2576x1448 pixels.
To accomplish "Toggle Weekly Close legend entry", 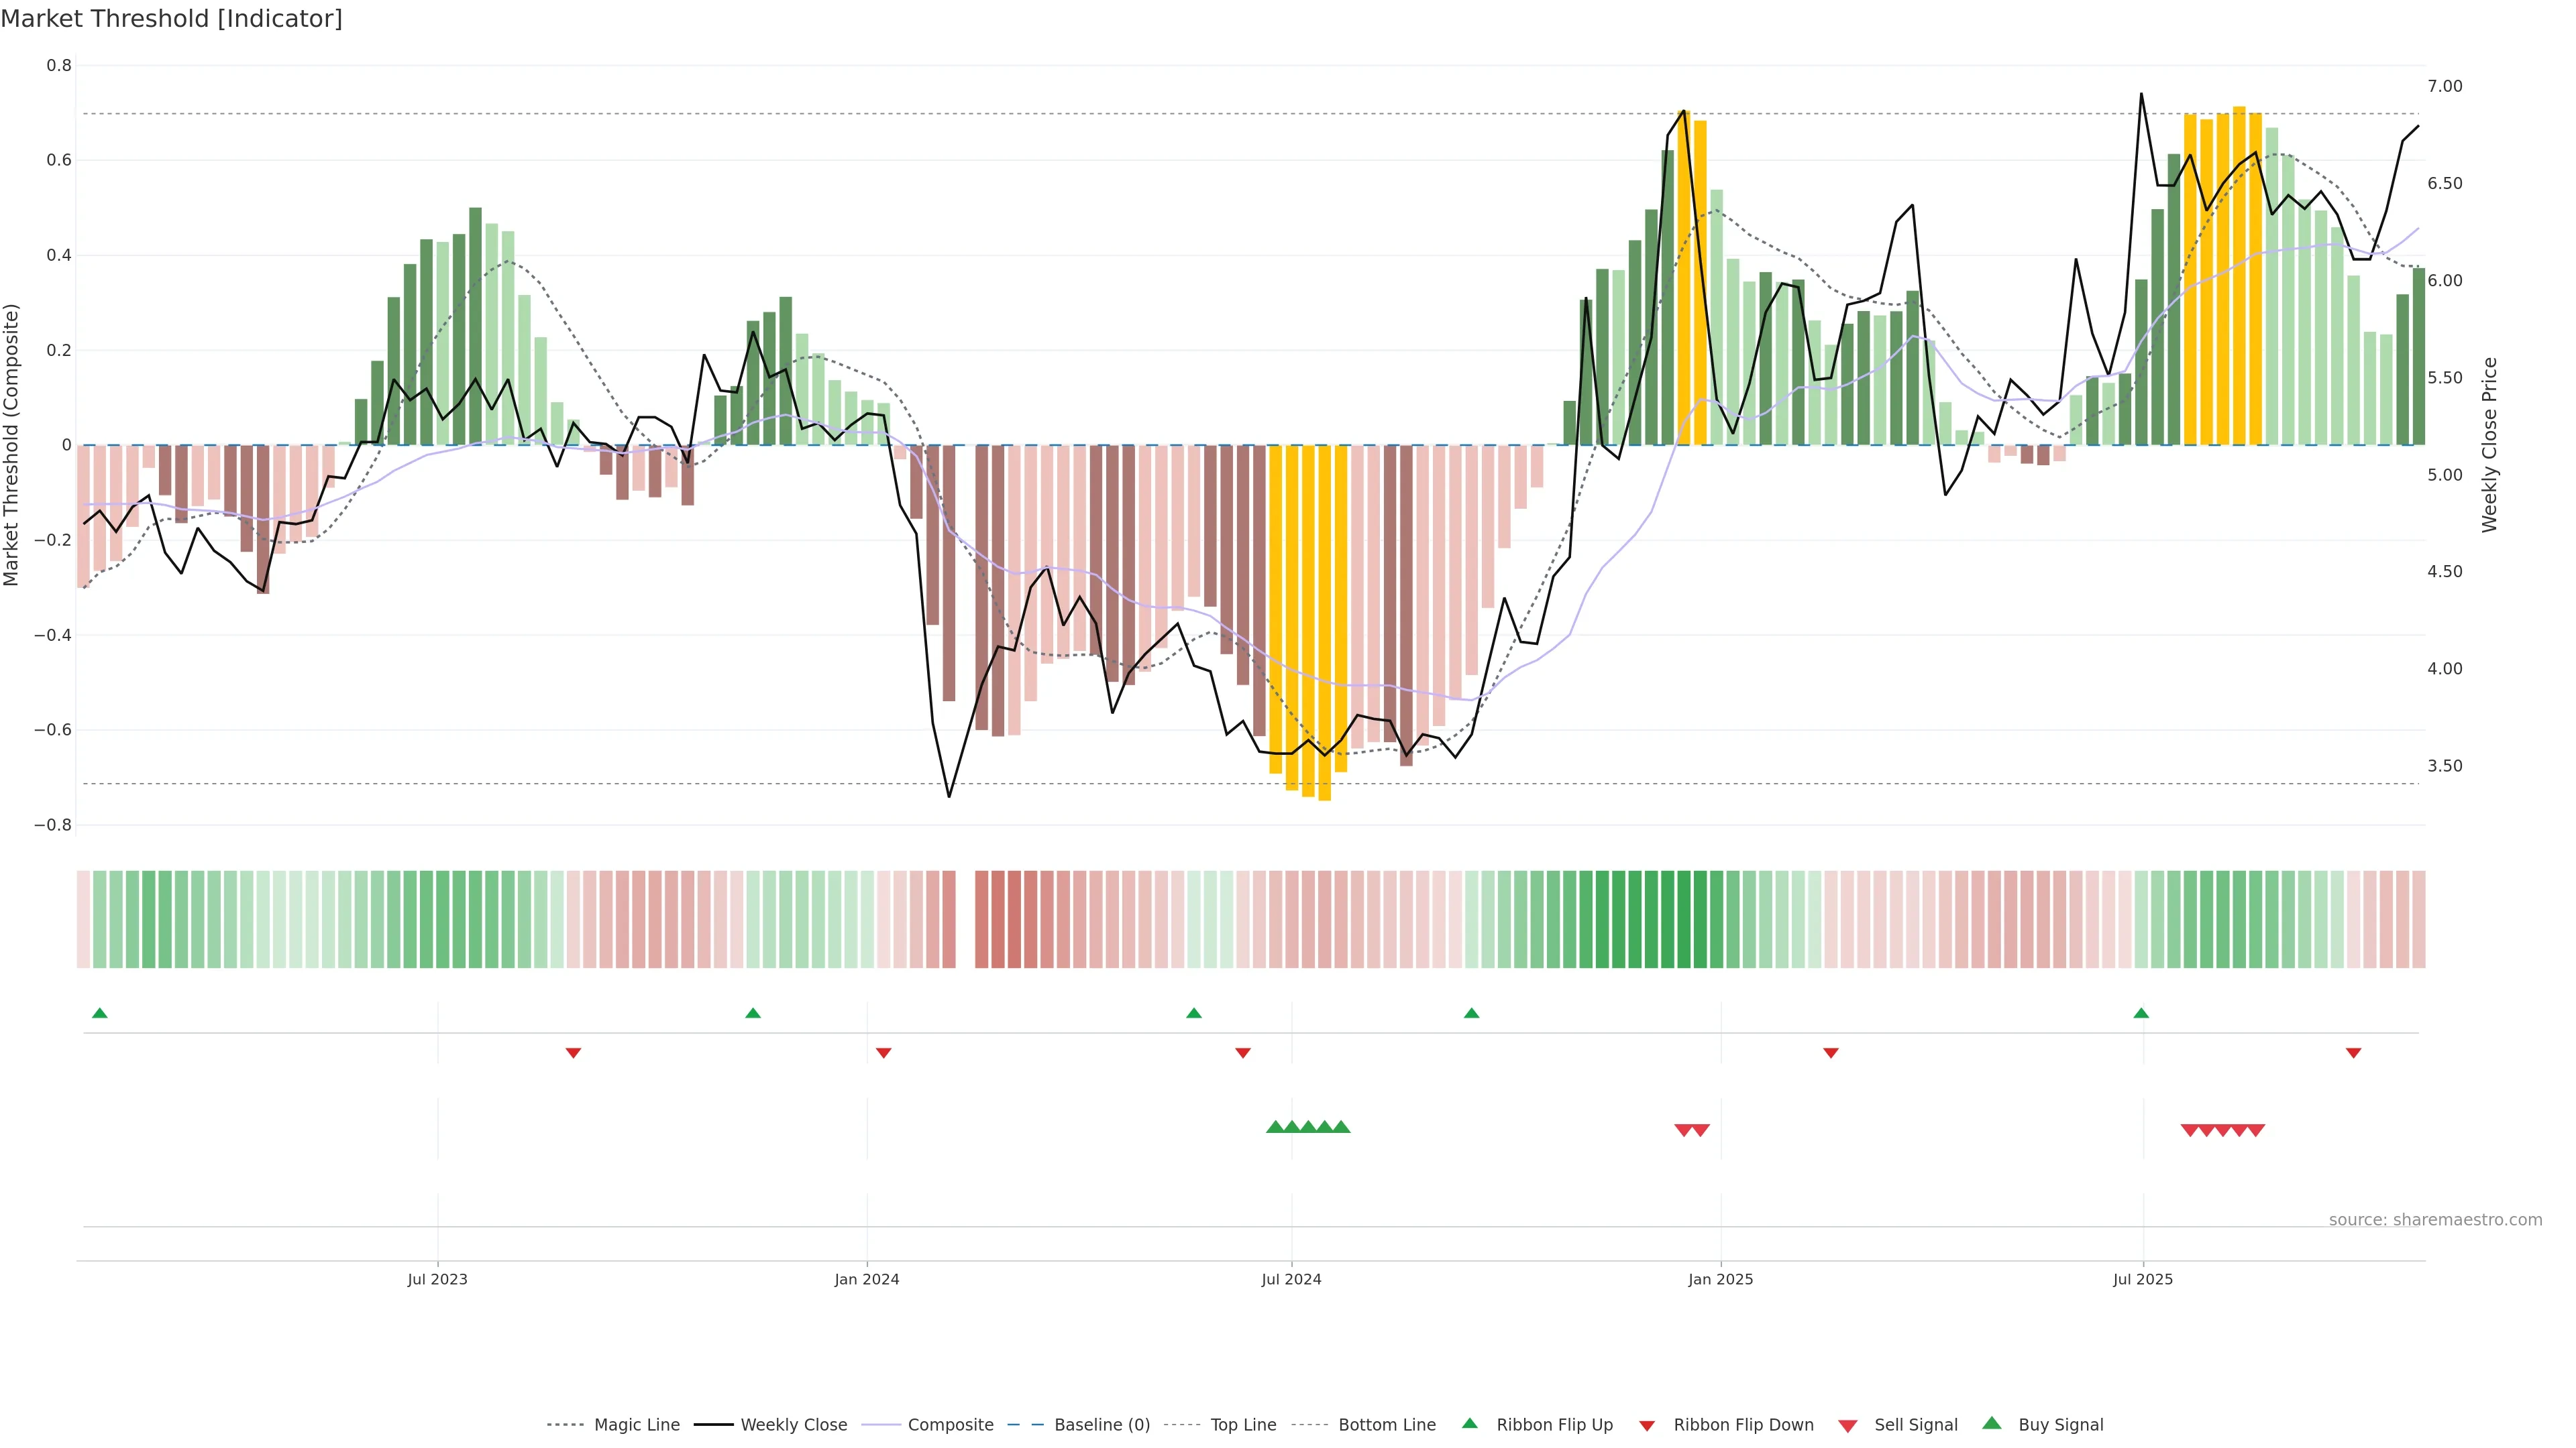I will [793, 1425].
